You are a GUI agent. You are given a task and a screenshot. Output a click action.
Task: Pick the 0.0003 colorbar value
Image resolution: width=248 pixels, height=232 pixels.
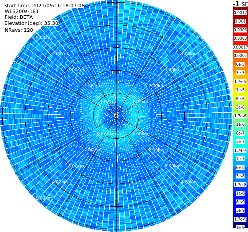240,38
